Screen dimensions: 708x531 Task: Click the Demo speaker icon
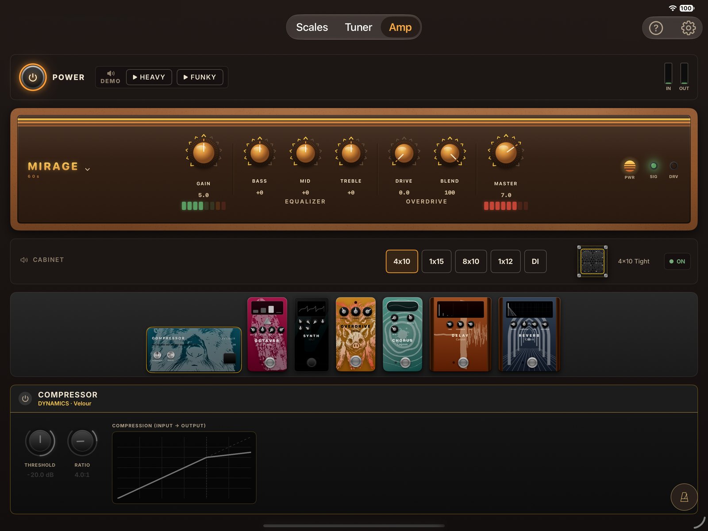coord(111,73)
